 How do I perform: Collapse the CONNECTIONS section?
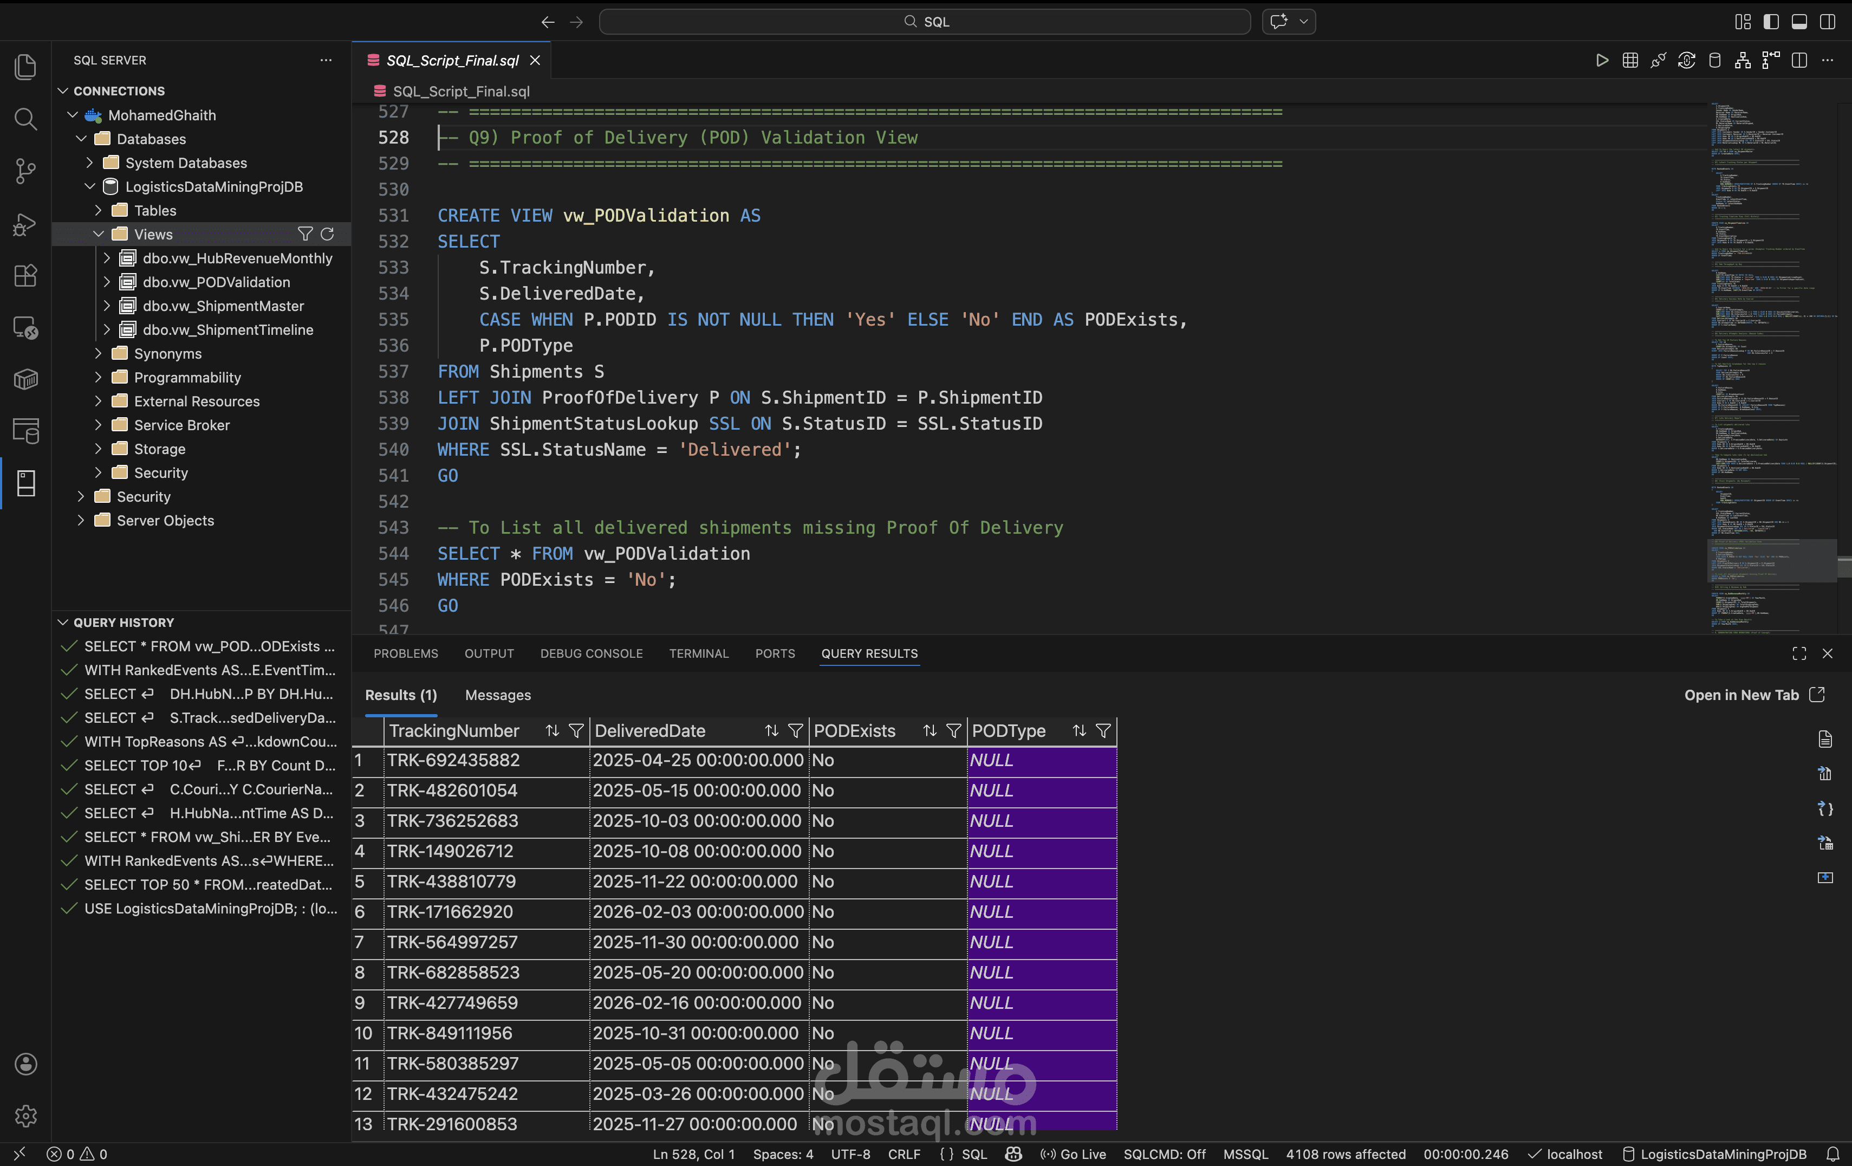coord(63,91)
